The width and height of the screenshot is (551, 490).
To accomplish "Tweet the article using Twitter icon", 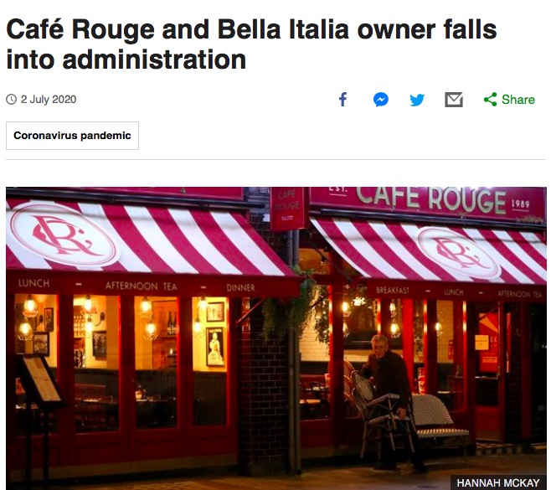I will point(417,100).
